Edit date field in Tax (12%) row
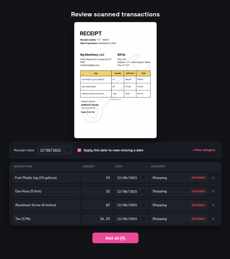 click(131, 219)
